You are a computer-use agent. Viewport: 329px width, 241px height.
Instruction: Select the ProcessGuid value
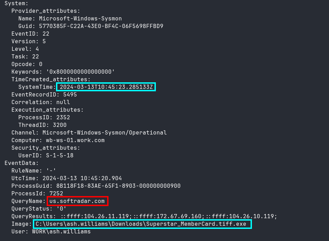pos(118,186)
